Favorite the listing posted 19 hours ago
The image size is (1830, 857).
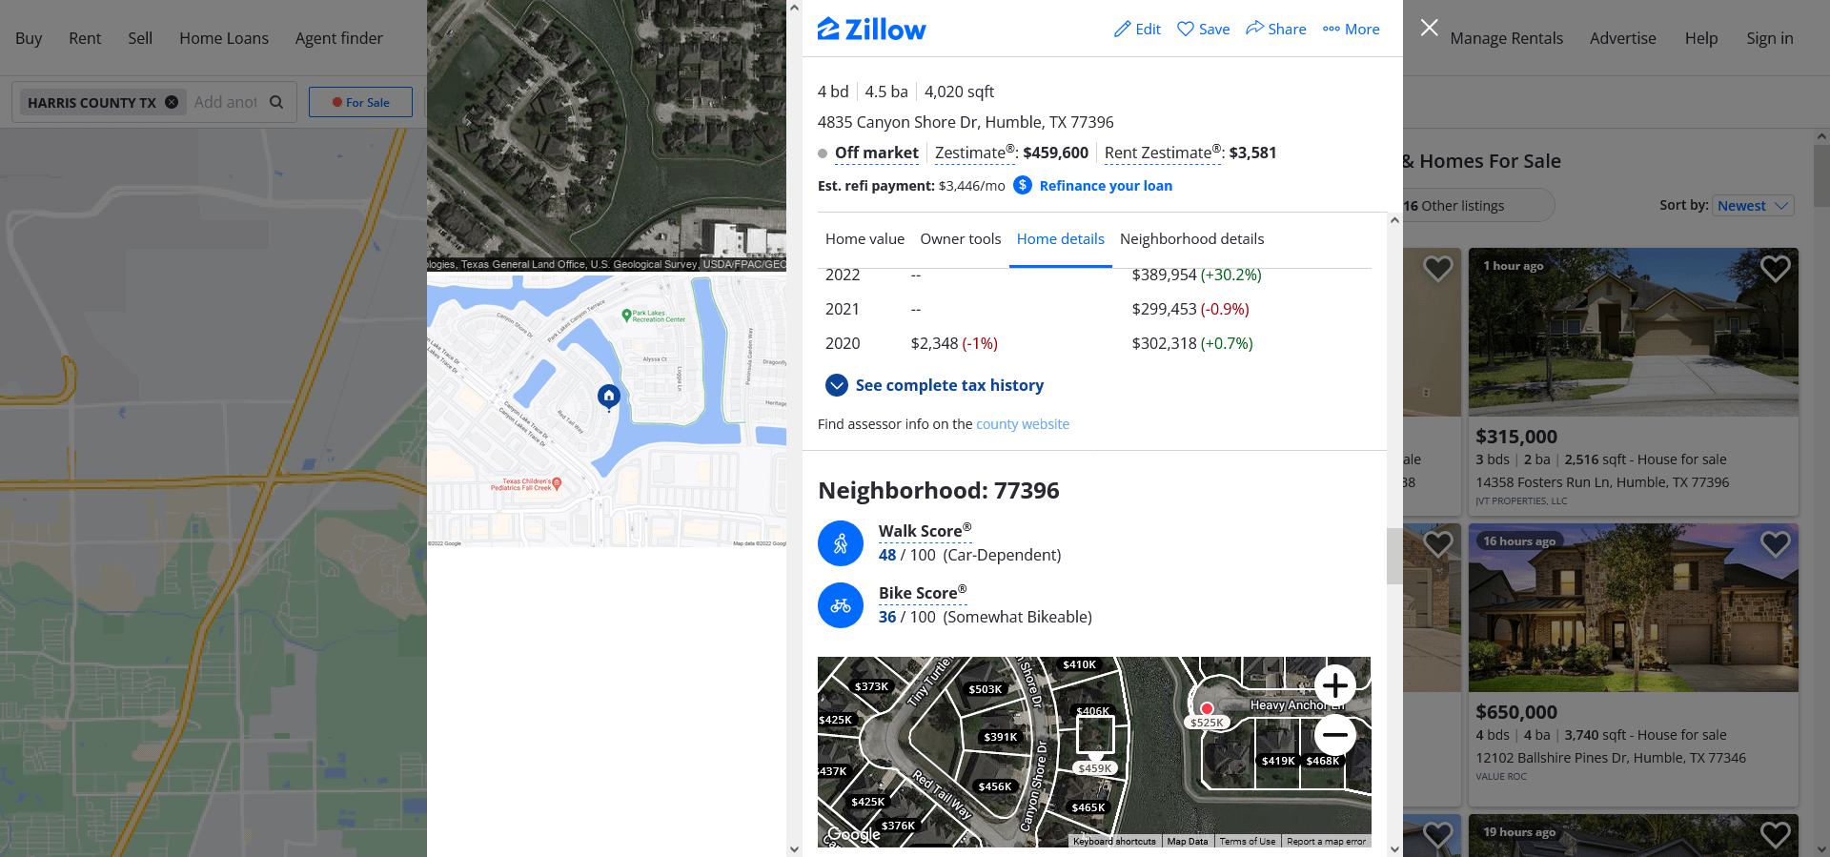tap(1775, 834)
